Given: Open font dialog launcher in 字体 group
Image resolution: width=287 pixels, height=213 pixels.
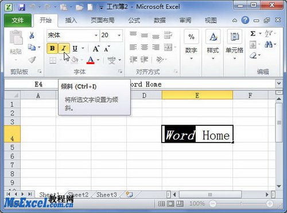Looking at the screenshot, I should (120, 72).
